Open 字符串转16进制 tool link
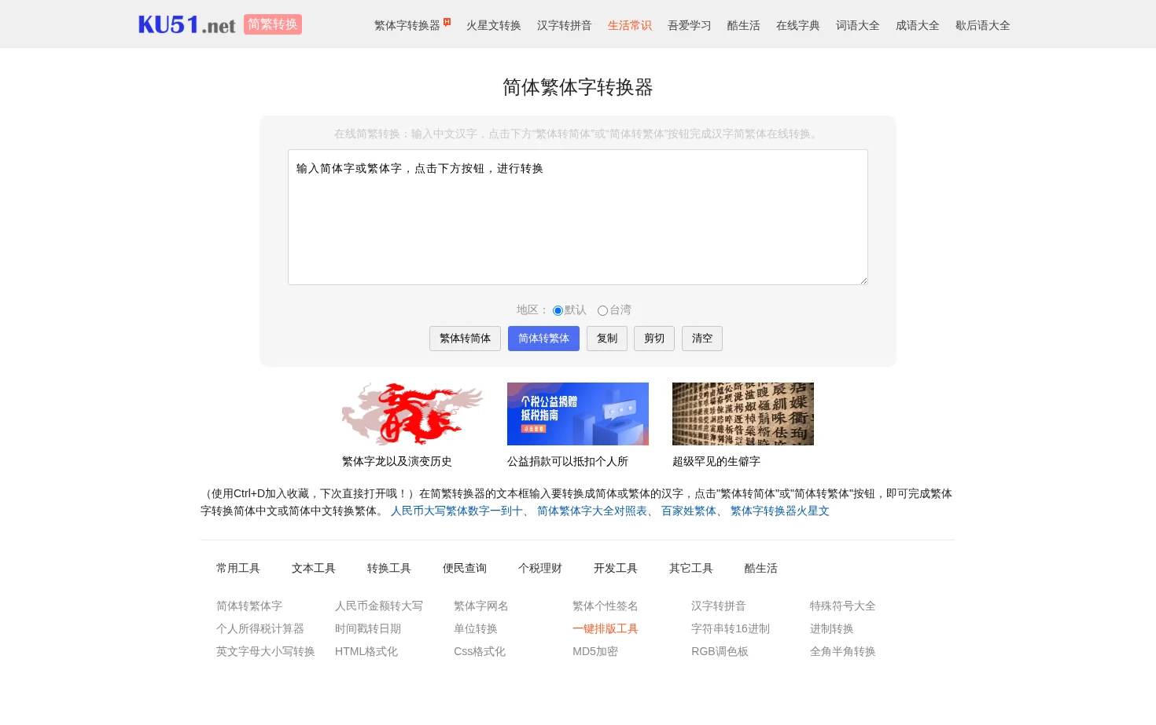This screenshot has width=1156, height=725. tap(731, 628)
